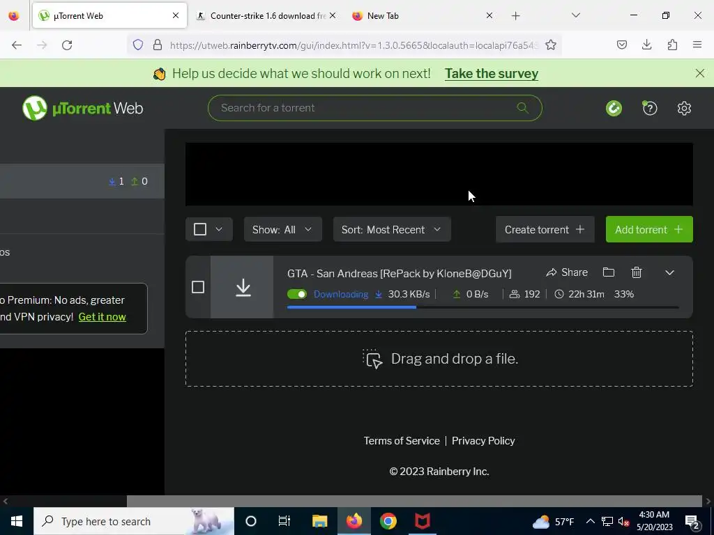Image resolution: width=714 pixels, height=535 pixels.
Task: Click the green Add torrent button
Action: [649, 229]
